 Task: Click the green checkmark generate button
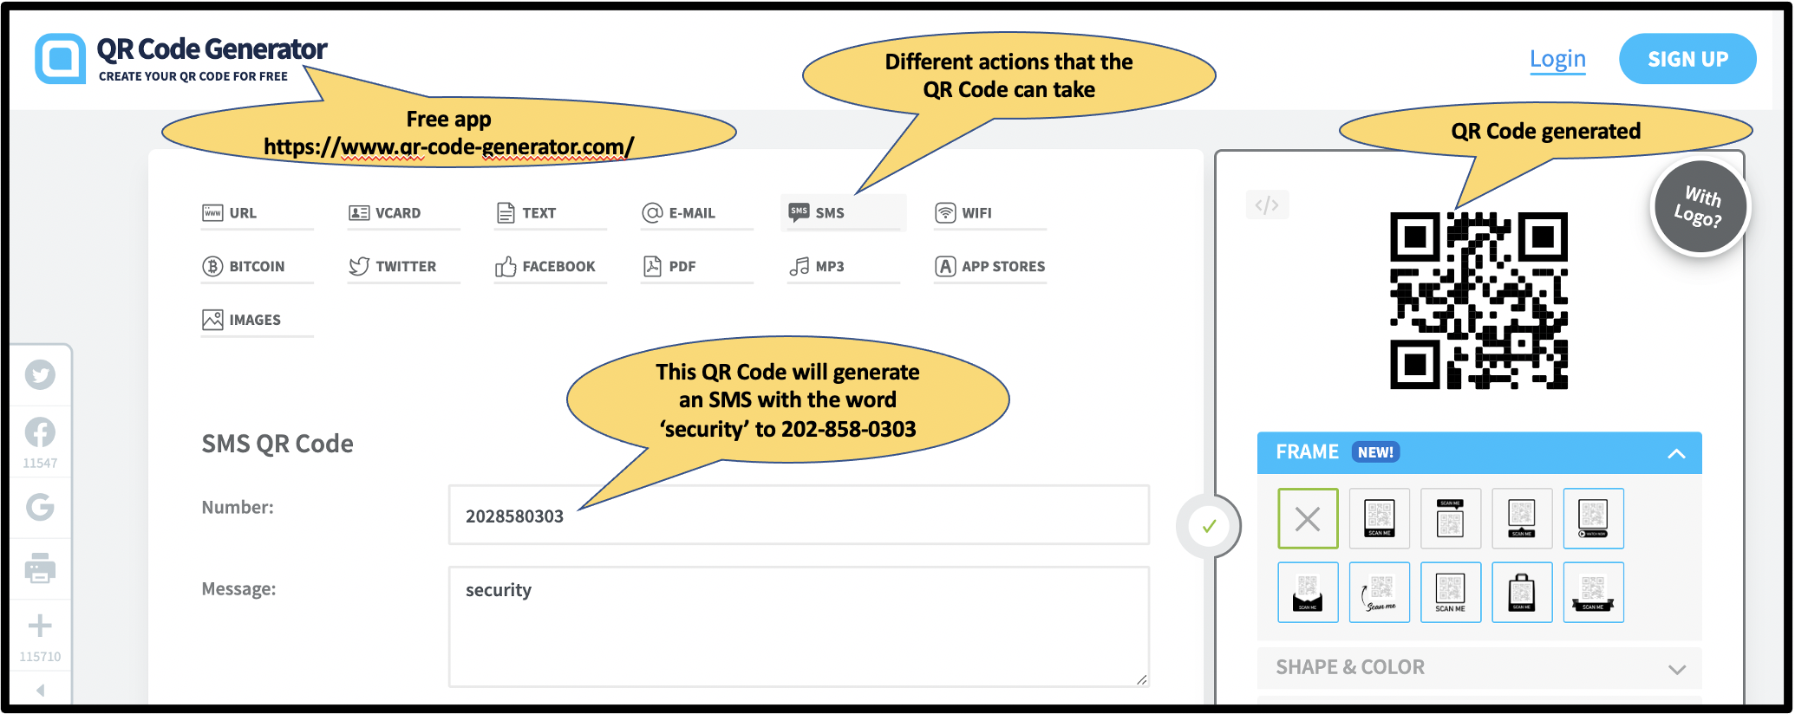click(x=1209, y=526)
